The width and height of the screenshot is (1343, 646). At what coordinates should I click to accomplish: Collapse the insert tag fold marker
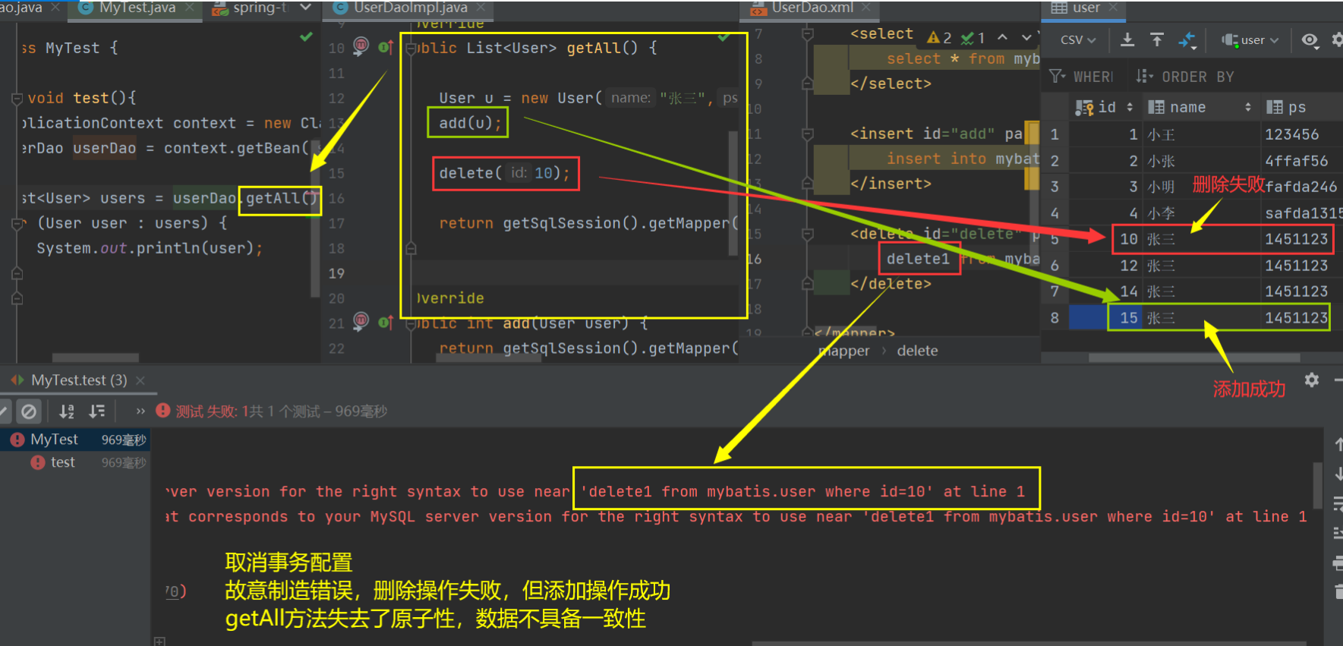808,134
